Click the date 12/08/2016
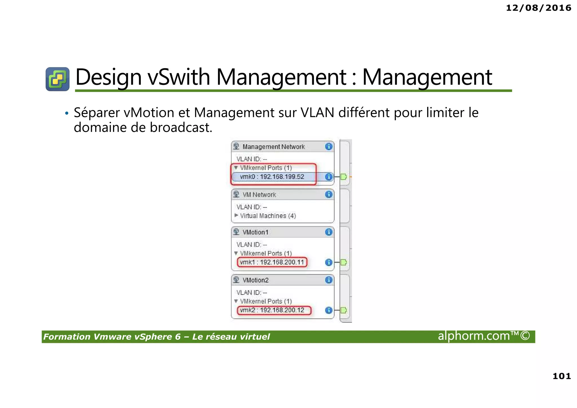The width and height of the screenshot is (577, 408). pos(538,8)
